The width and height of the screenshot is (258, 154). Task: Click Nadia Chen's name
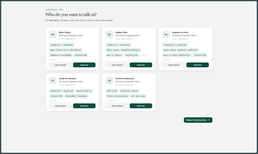121,32
